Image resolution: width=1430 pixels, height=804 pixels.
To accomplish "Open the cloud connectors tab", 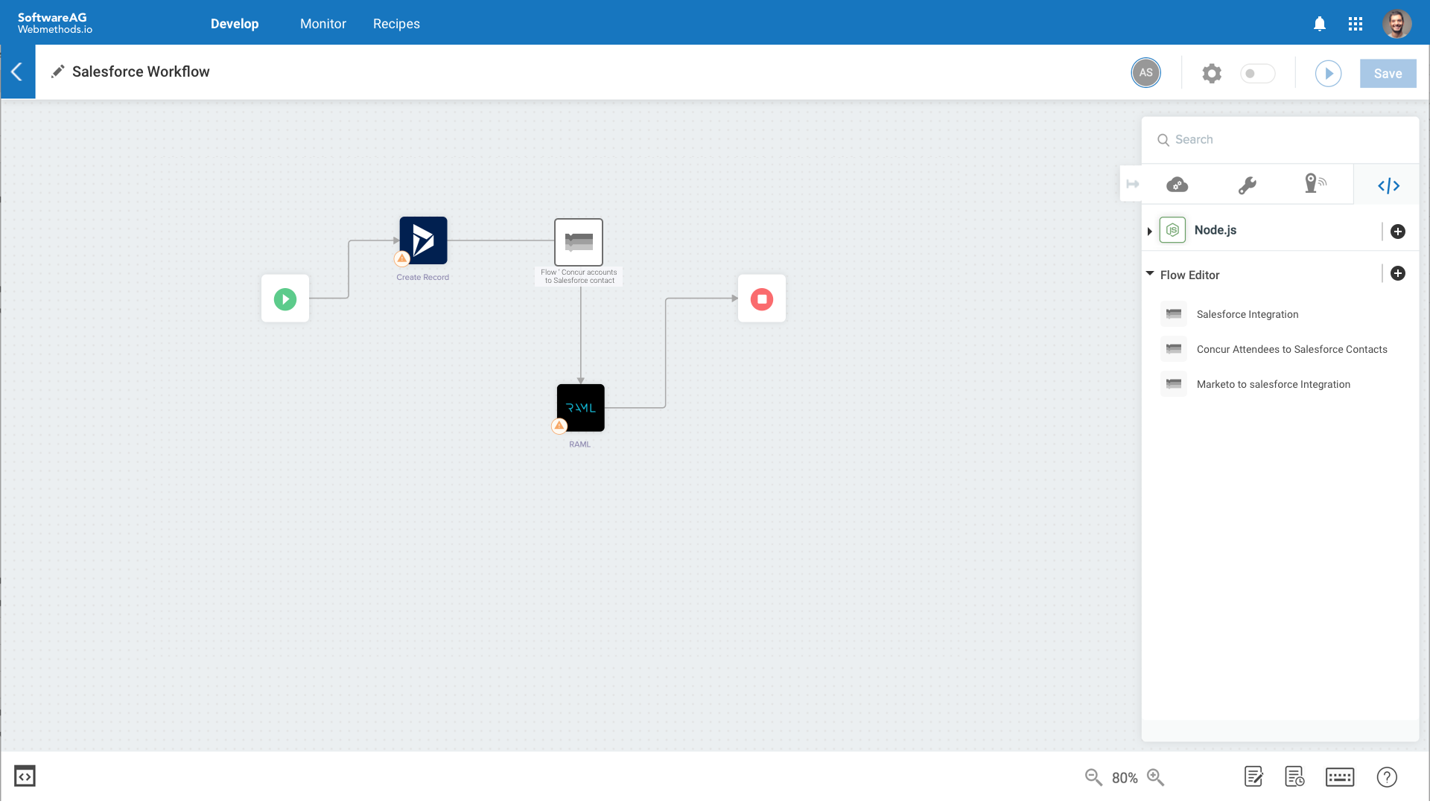I will click(1177, 185).
